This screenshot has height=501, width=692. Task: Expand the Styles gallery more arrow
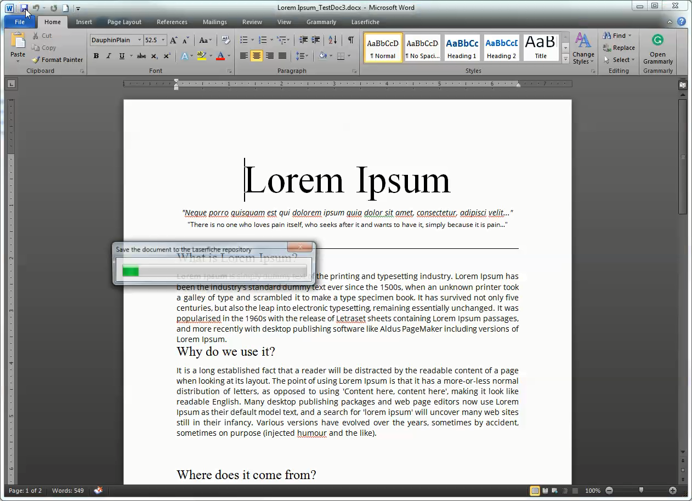565,58
